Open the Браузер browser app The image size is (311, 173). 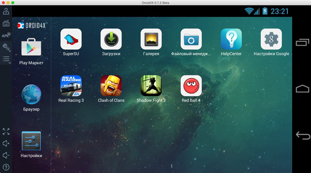click(x=32, y=94)
